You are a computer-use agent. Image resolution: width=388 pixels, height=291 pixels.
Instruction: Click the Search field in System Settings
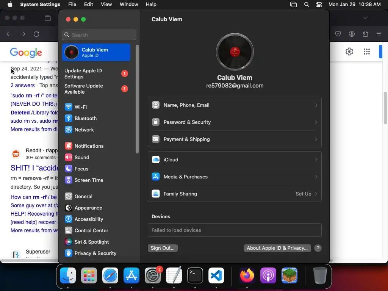99,35
